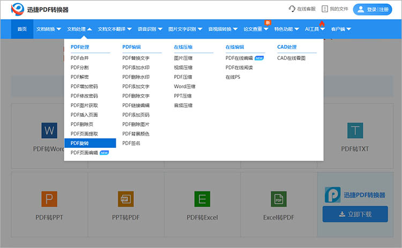Click the 立即下载 download button

(355, 214)
